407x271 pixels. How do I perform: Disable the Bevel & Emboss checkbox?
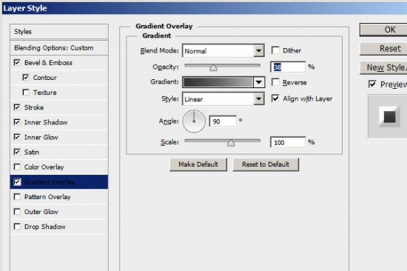[17, 63]
